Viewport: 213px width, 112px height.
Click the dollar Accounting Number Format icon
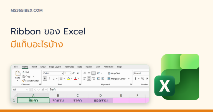[135, 79]
